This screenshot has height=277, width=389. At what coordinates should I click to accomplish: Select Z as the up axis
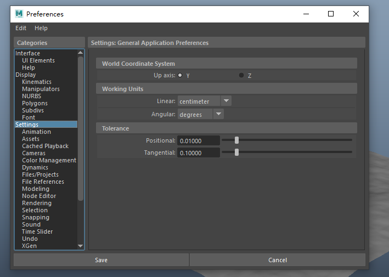coord(241,75)
